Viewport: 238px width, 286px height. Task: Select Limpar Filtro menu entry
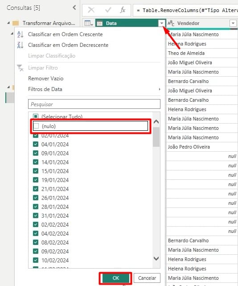point(43,68)
